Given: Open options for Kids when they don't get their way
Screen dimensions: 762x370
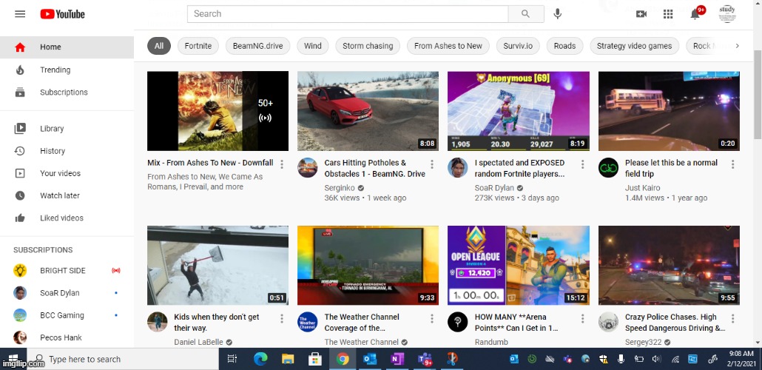Looking at the screenshot, I should click(282, 318).
